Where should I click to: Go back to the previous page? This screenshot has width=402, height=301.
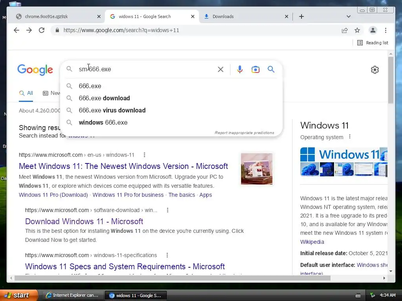point(16,30)
